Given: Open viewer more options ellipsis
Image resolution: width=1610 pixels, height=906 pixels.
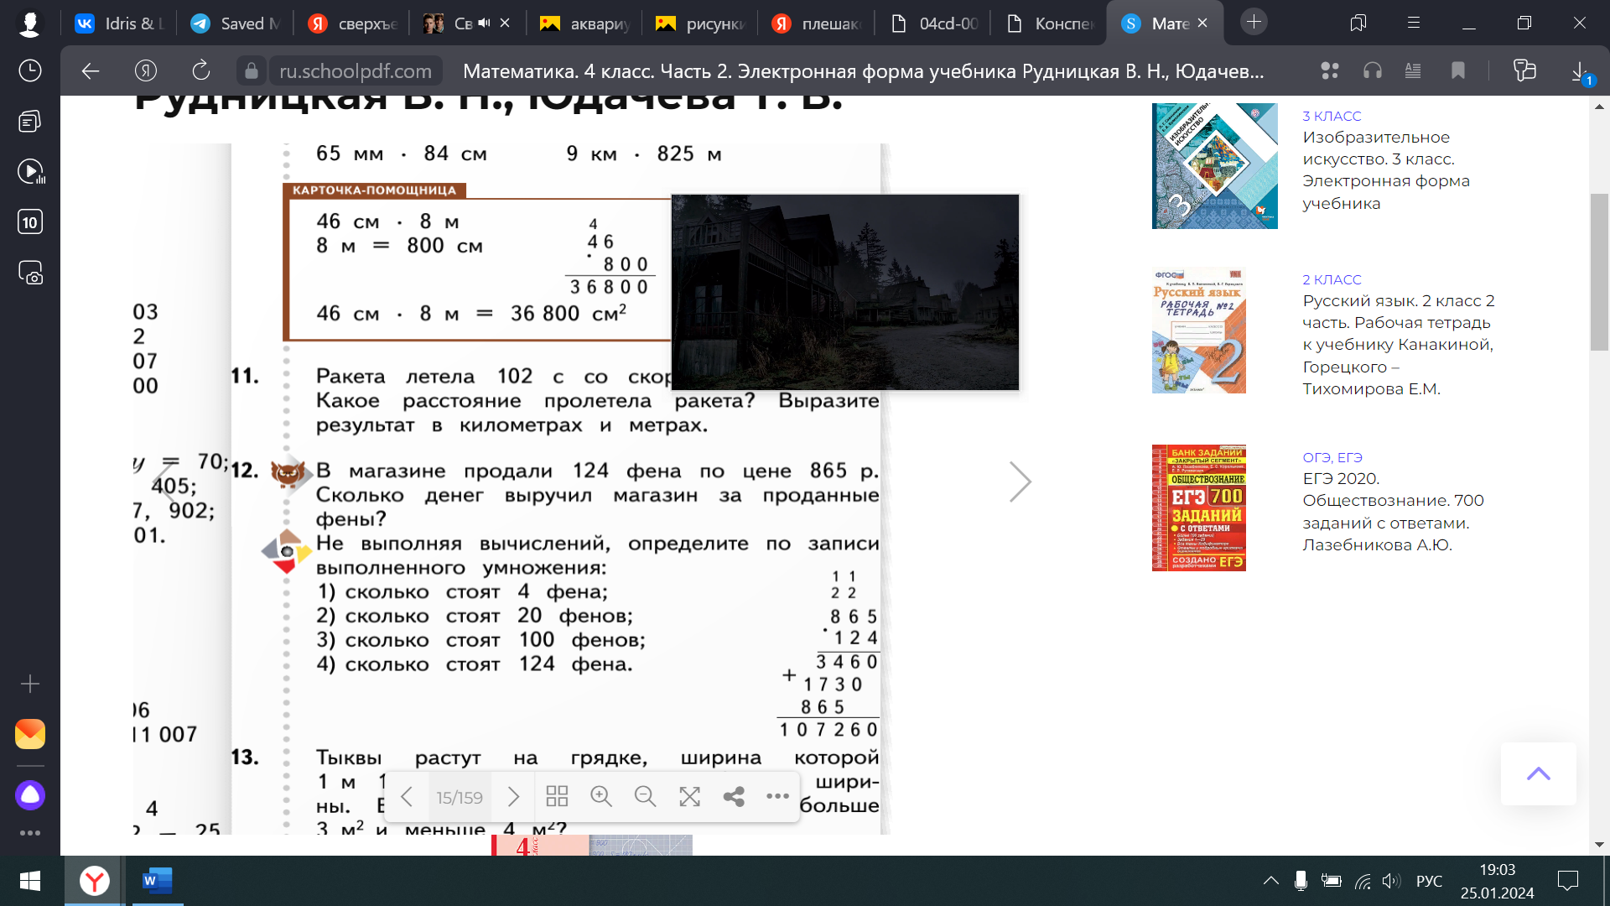Looking at the screenshot, I should (x=778, y=797).
